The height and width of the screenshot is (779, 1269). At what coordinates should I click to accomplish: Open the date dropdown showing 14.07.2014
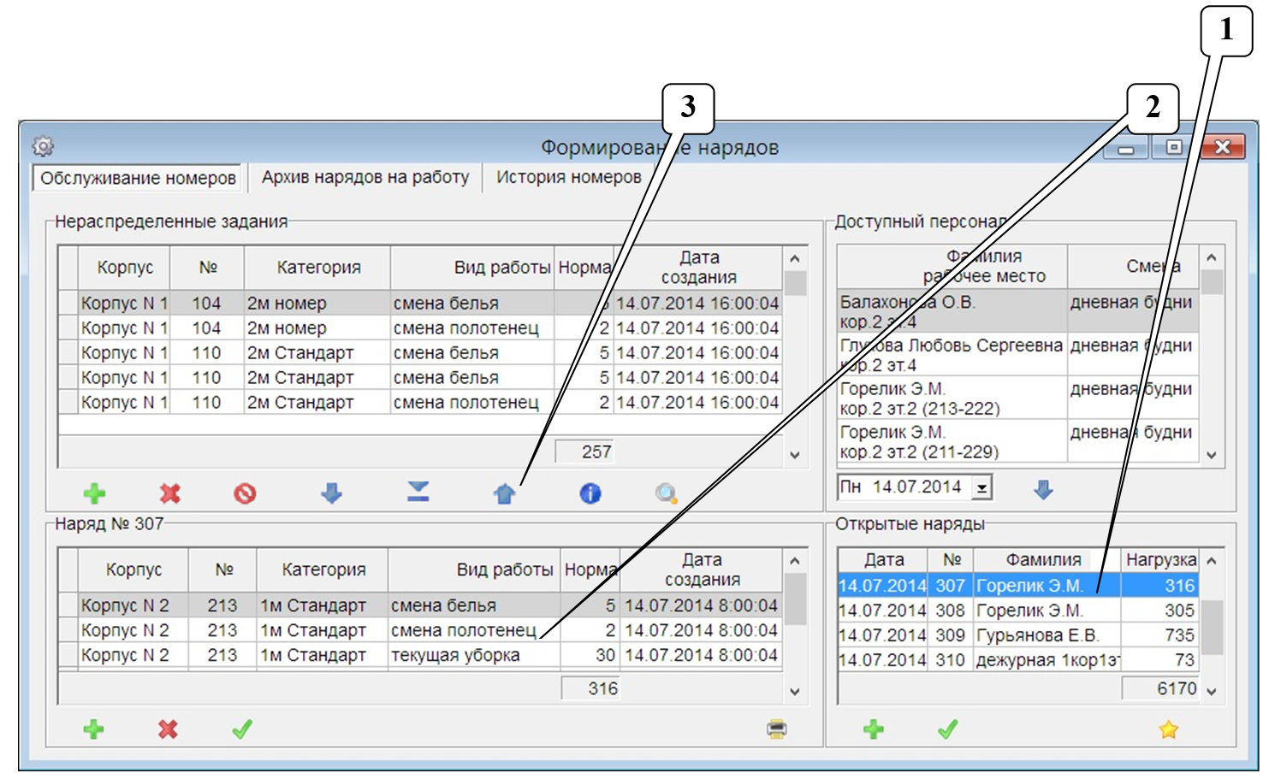point(982,488)
